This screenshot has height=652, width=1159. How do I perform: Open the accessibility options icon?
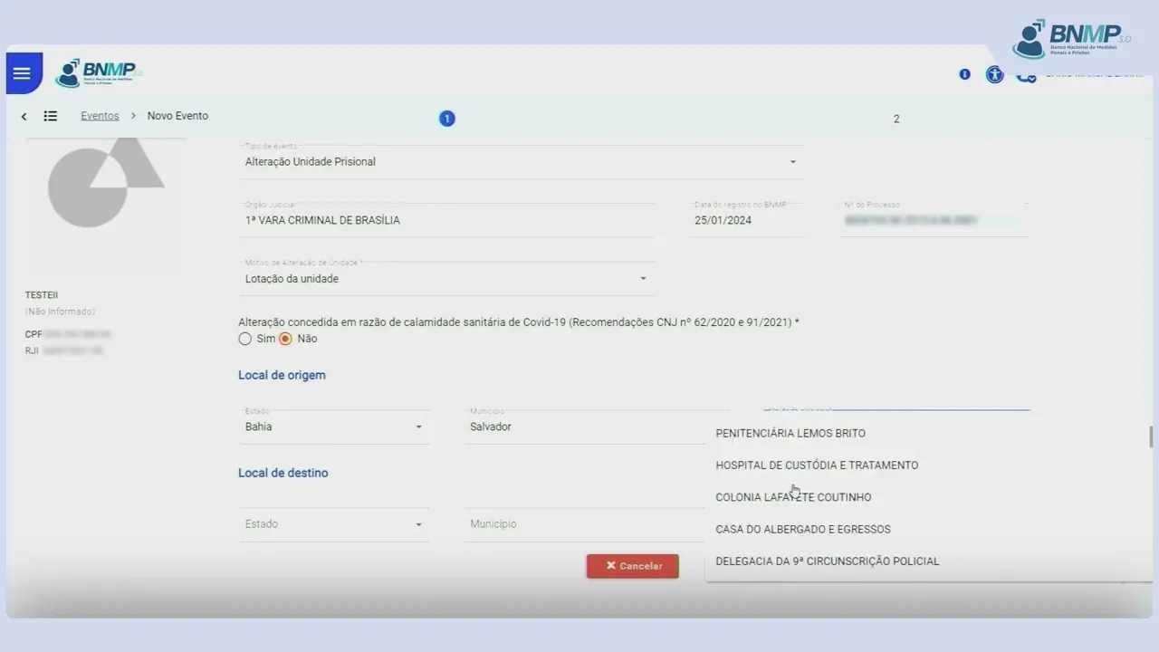pyautogui.click(x=995, y=75)
